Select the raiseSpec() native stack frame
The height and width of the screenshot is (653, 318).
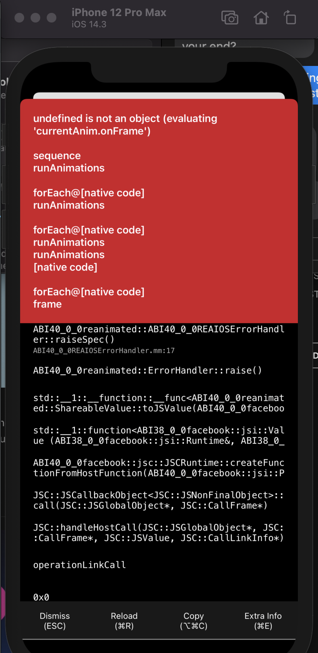point(158,334)
